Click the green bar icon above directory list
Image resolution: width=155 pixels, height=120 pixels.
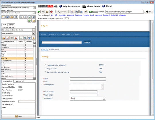[x=21, y=38]
